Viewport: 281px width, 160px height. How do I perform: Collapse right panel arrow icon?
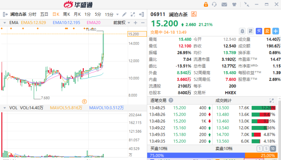click(142, 14)
